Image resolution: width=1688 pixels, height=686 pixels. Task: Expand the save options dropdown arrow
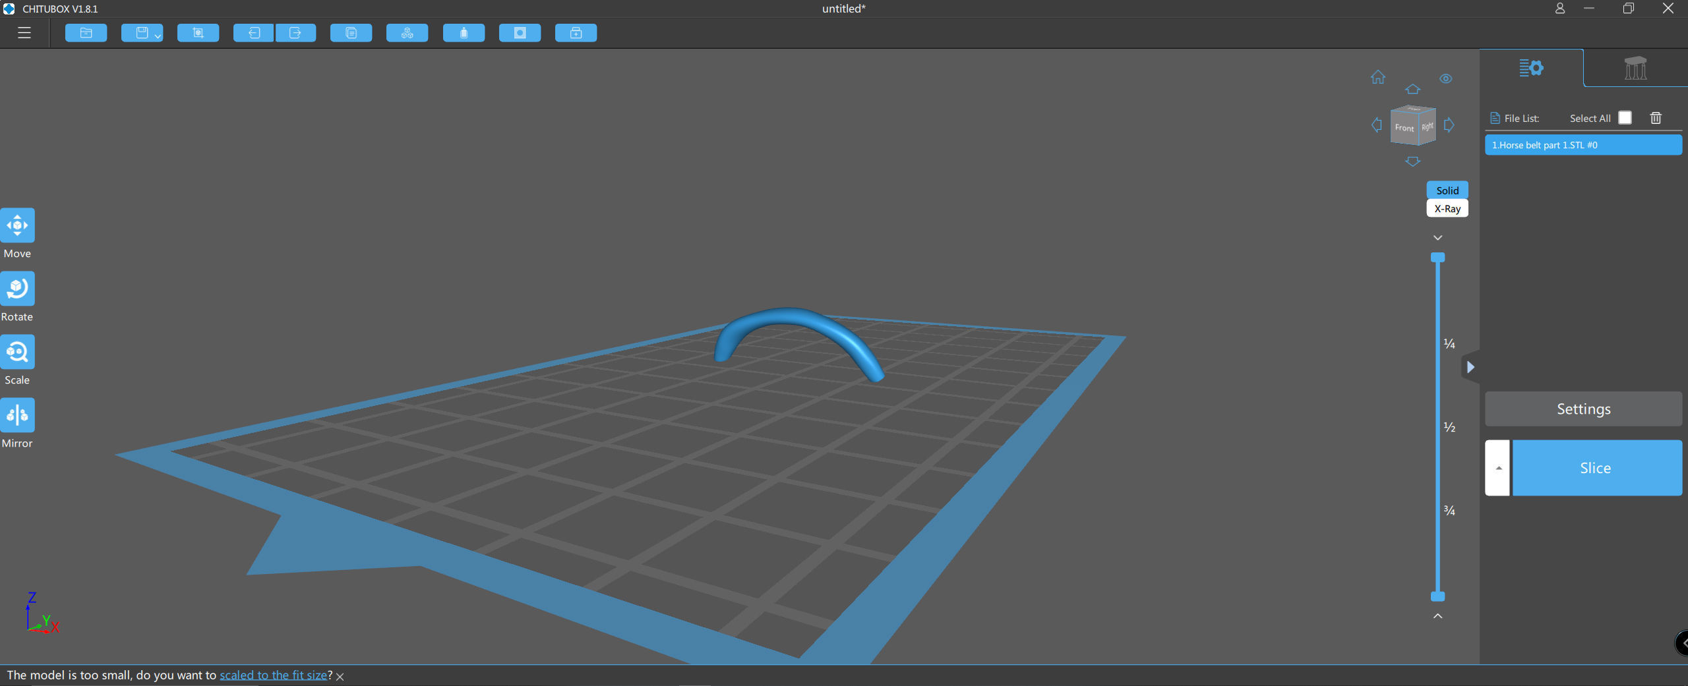pos(158,36)
